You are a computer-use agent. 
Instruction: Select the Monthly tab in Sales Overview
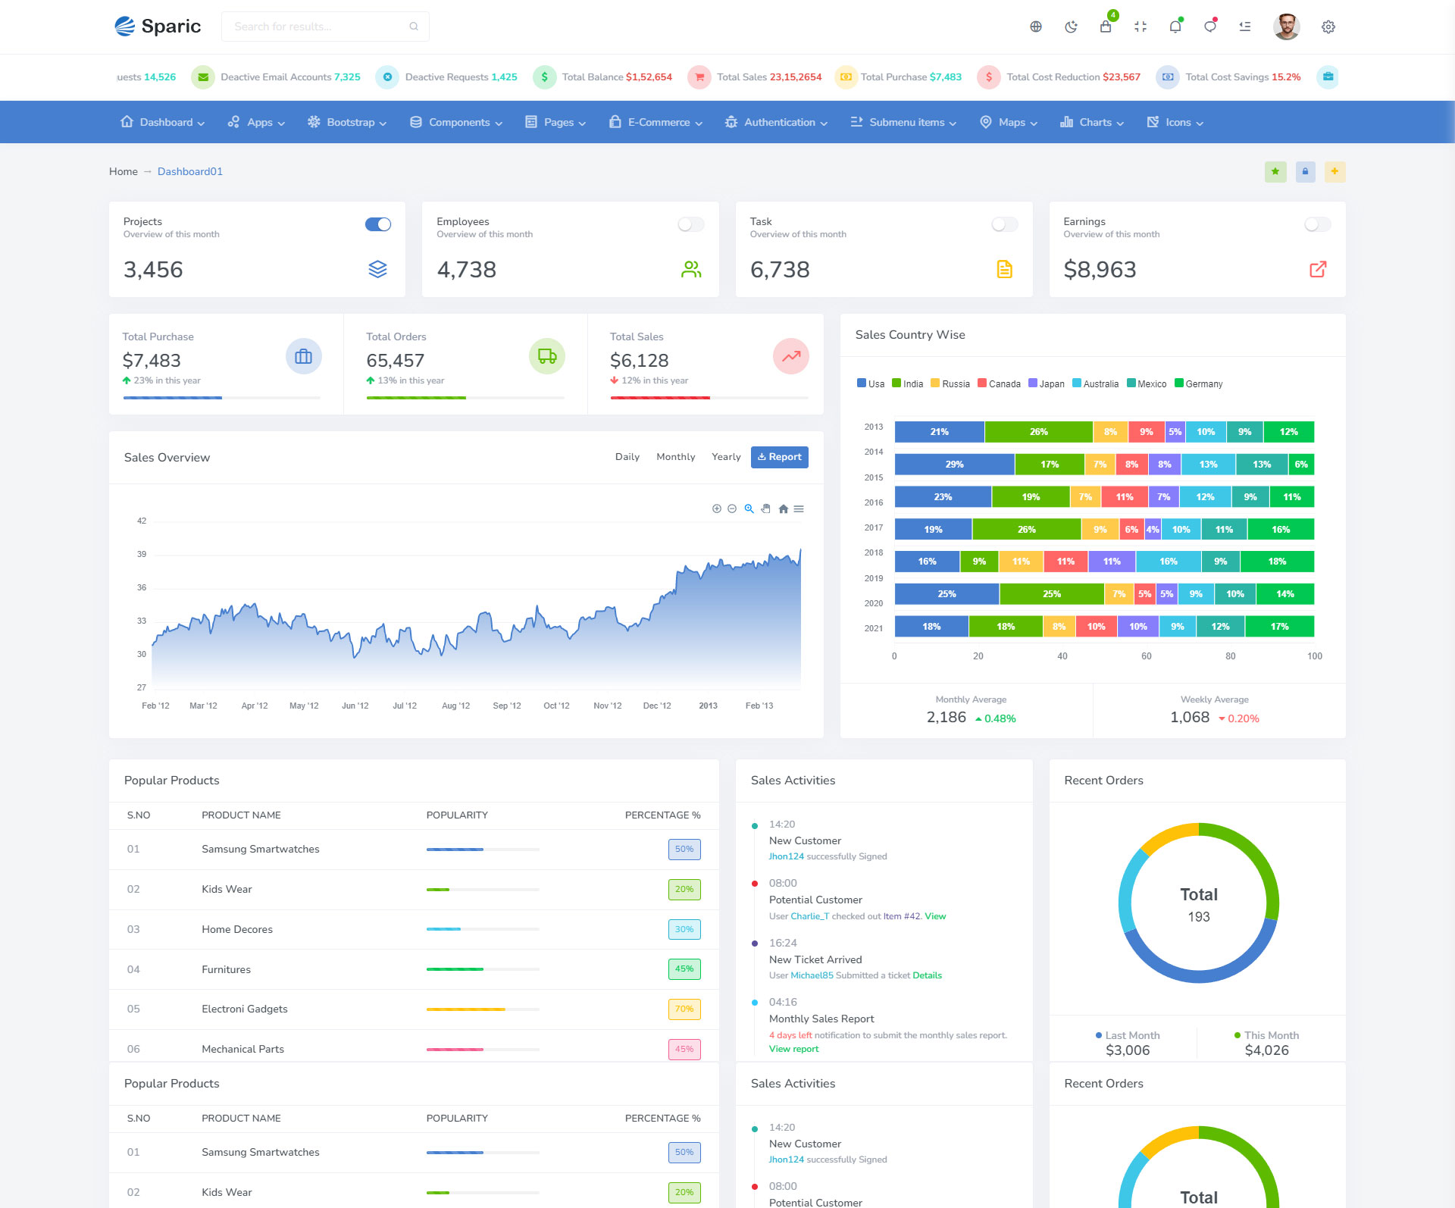tap(675, 457)
